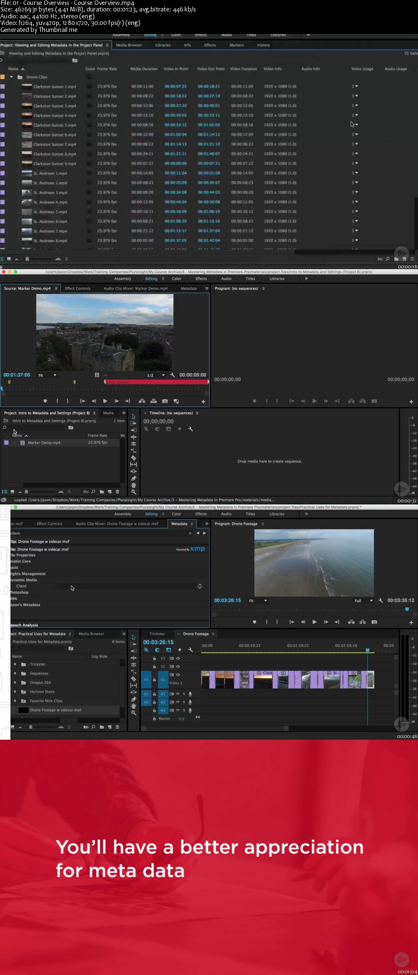Click Add Marker icon in the Drone Footage timeline header
418x975 pixels.
click(180, 650)
